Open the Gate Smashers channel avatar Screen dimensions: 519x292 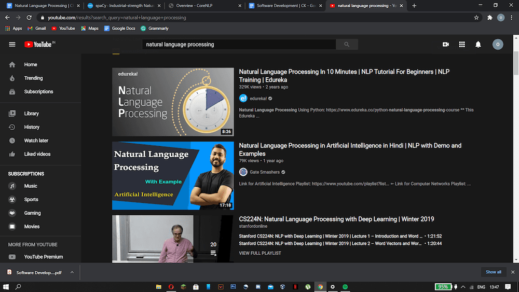tap(243, 172)
